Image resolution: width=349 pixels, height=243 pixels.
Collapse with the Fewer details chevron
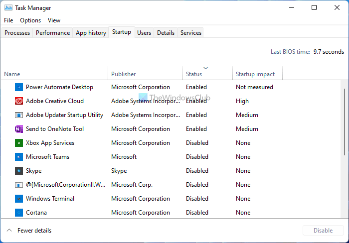pyautogui.click(x=9, y=231)
